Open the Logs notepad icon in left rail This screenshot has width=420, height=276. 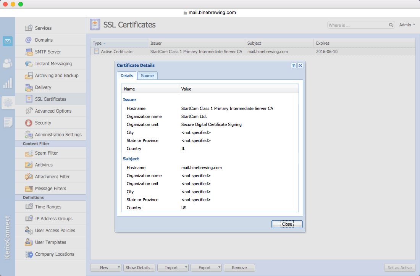coord(8,123)
